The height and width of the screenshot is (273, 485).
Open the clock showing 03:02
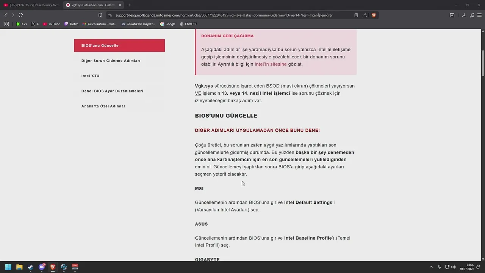tap(466, 267)
